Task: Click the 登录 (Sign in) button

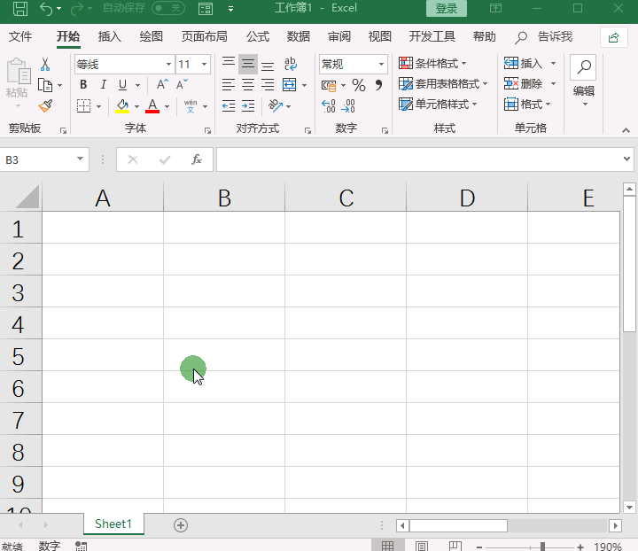Action: 446,9
